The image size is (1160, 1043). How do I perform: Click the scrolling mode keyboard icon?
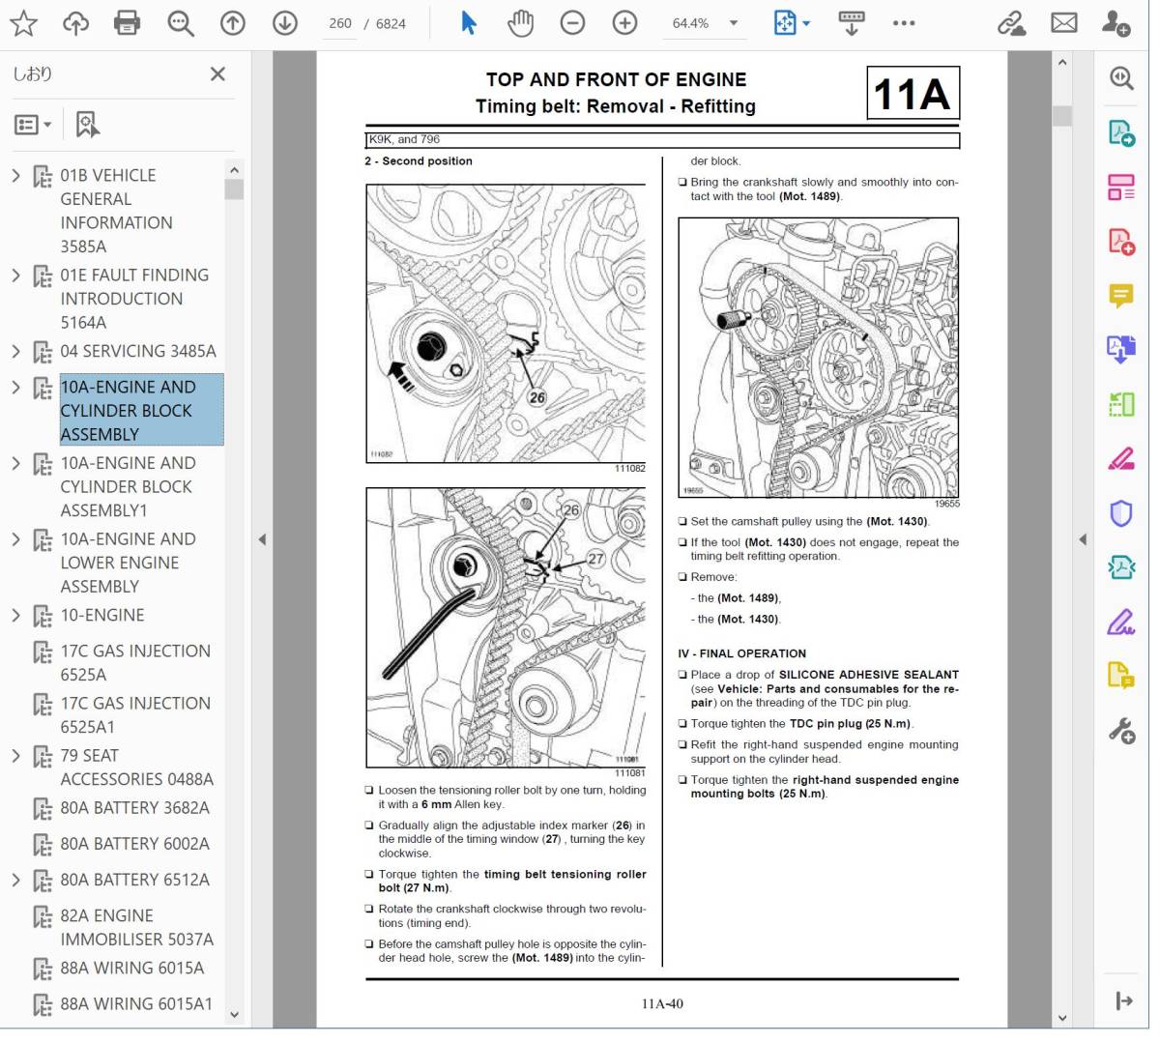click(x=852, y=23)
